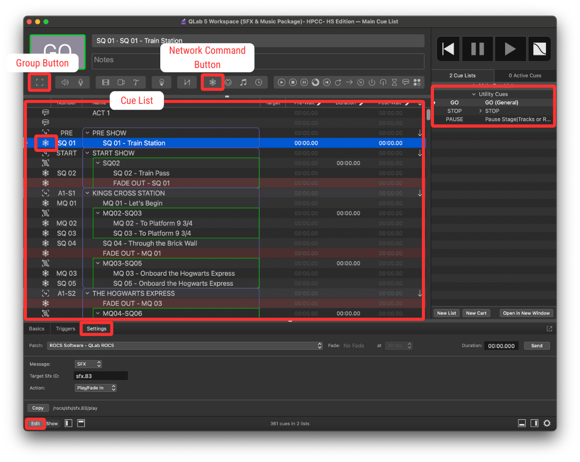580x462 pixels.
Task: Collapse the Utility Cues group
Action: pyautogui.click(x=473, y=93)
